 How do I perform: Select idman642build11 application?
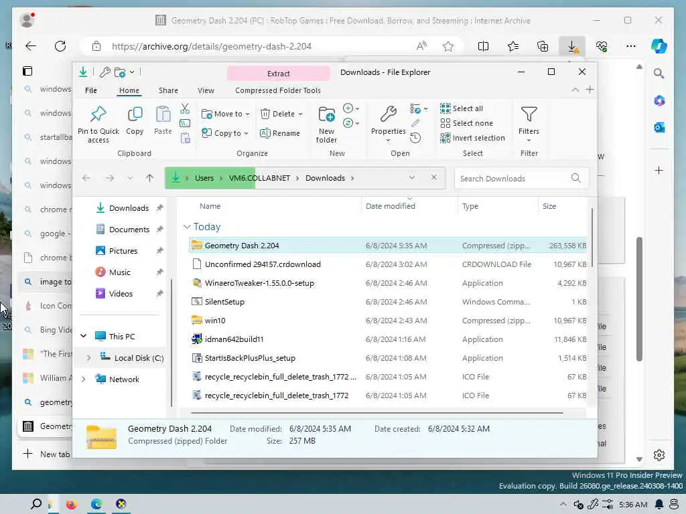coord(387,339)
